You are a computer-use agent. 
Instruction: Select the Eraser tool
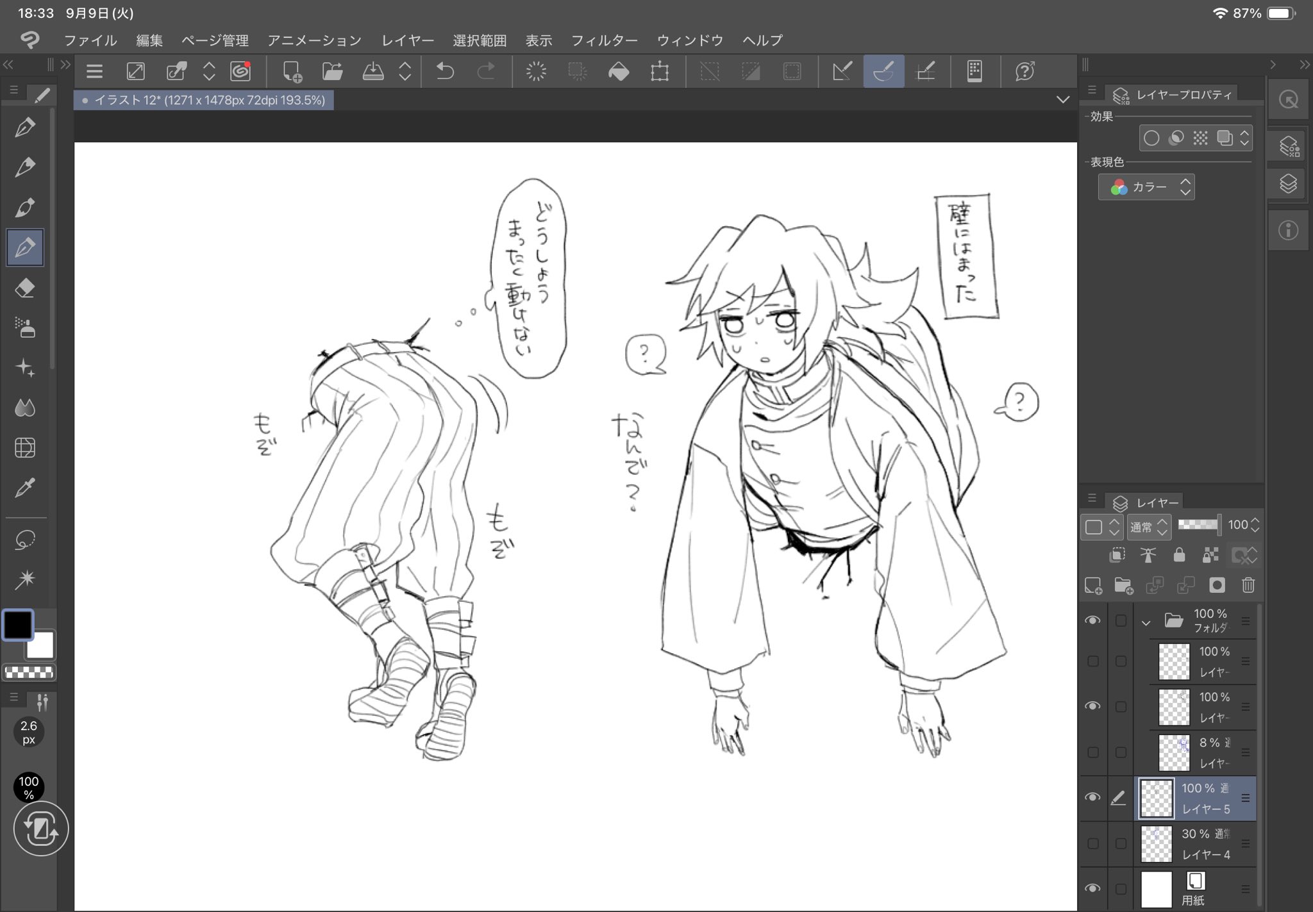tap(25, 288)
